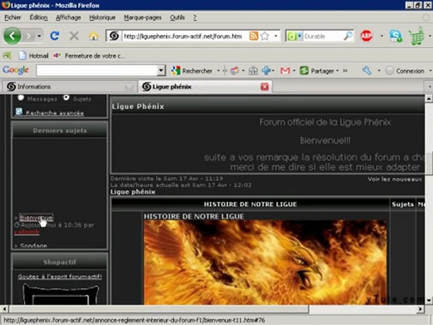The width and height of the screenshot is (433, 325).
Task: Open the Hotmail bookmark
Action: click(x=33, y=56)
